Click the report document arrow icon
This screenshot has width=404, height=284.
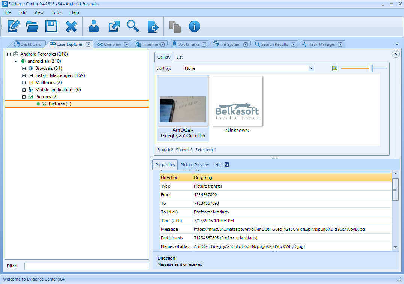[x=153, y=26]
